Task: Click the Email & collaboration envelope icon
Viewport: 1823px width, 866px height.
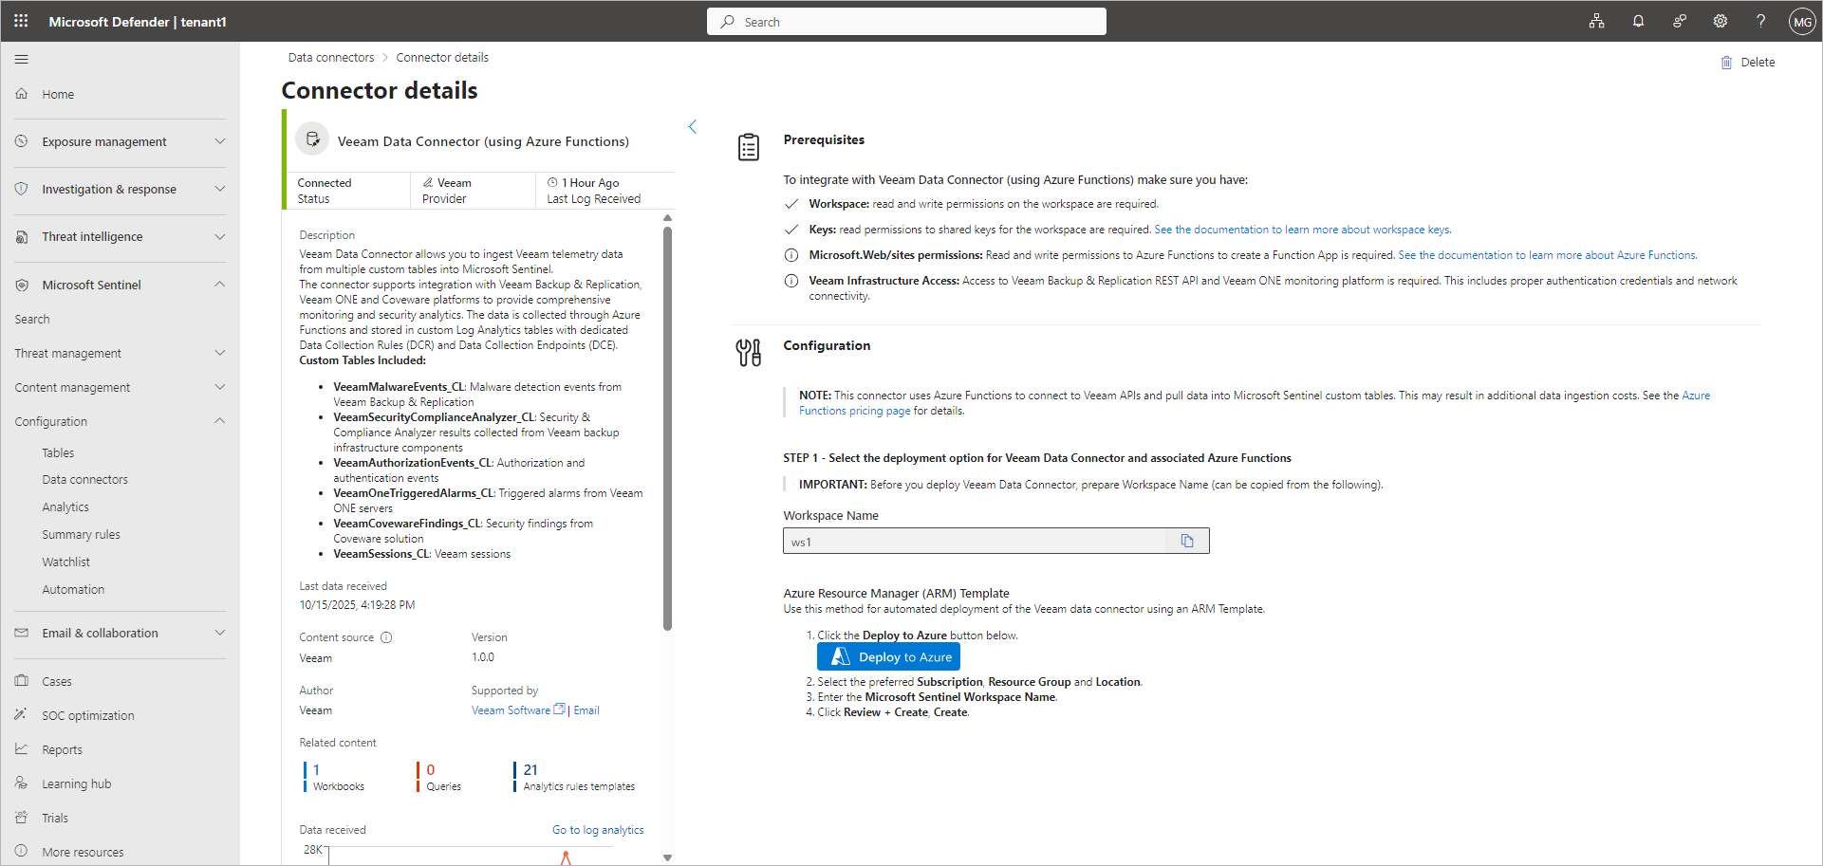Action: [22, 633]
